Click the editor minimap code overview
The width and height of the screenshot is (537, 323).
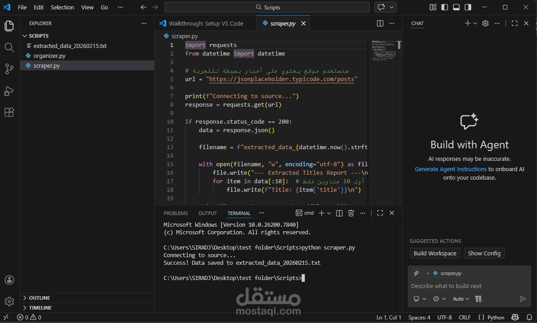(384, 52)
